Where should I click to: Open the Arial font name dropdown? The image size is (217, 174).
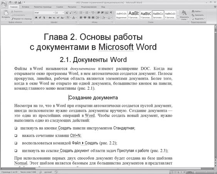pos(54,13)
